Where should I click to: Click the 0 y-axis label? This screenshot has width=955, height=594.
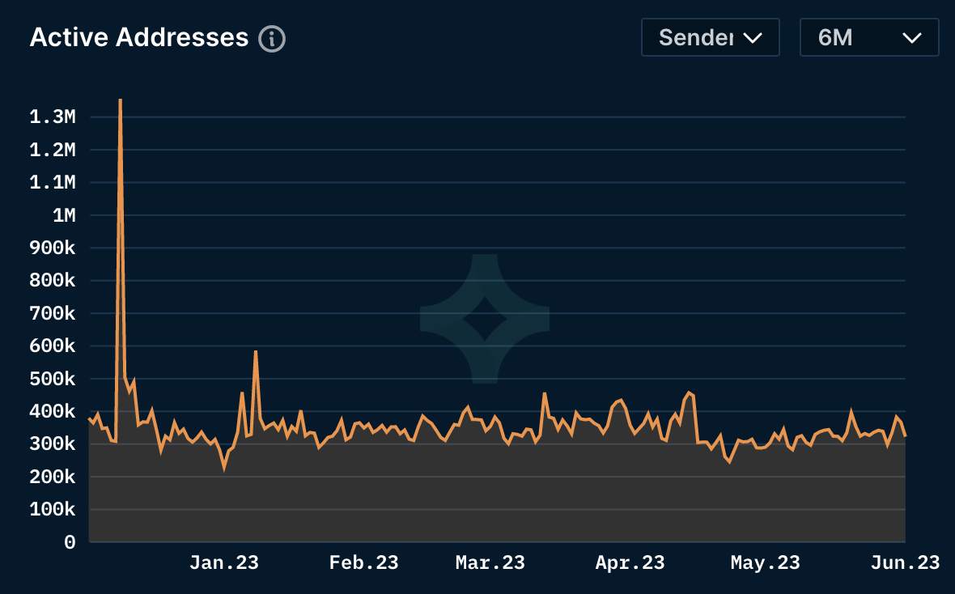(x=70, y=542)
